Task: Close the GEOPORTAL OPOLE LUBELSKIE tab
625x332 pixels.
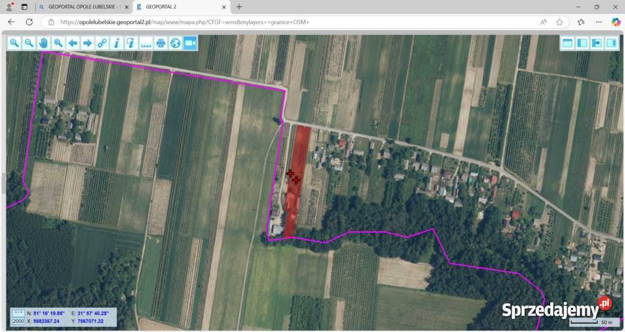Action: tap(127, 7)
